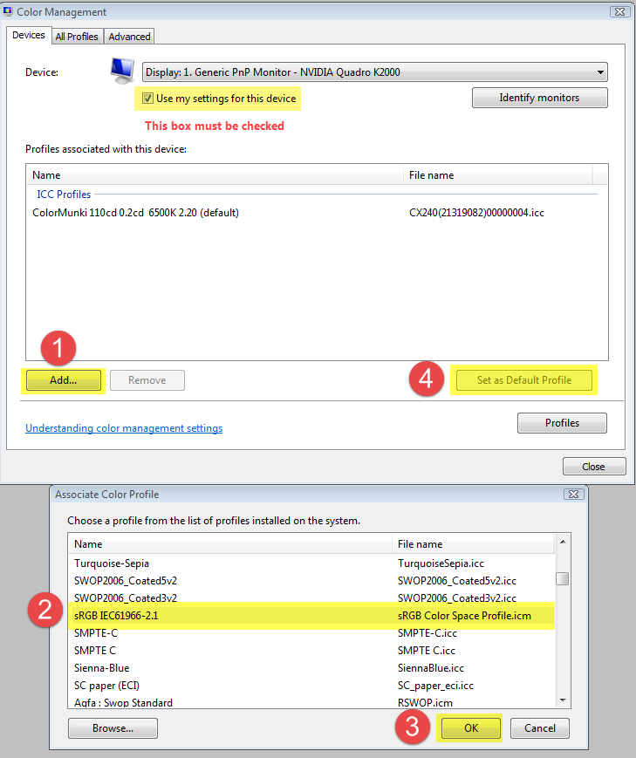Image resolution: width=636 pixels, height=758 pixels.
Task: Click the monitor icon beside Device
Action: pyautogui.click(x=122, y=71)
